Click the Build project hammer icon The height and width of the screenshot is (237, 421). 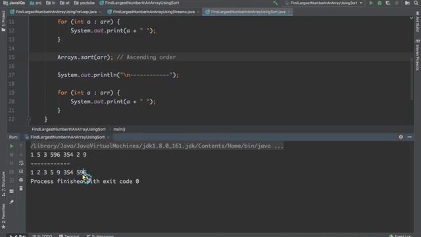(x=276, y=3)
